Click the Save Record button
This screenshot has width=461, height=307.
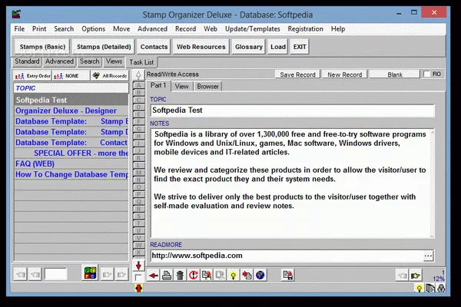click(297, 74)
